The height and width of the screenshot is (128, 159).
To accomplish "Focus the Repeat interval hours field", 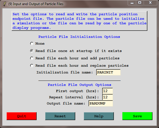I will [108, 97].
